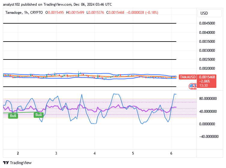The image size is (226, 168).
Task: Click the 80.0000000 oscillator axis label
Action: (208, 99)
